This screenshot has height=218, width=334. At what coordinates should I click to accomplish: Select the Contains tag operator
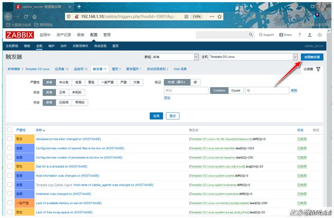[219, 91]
